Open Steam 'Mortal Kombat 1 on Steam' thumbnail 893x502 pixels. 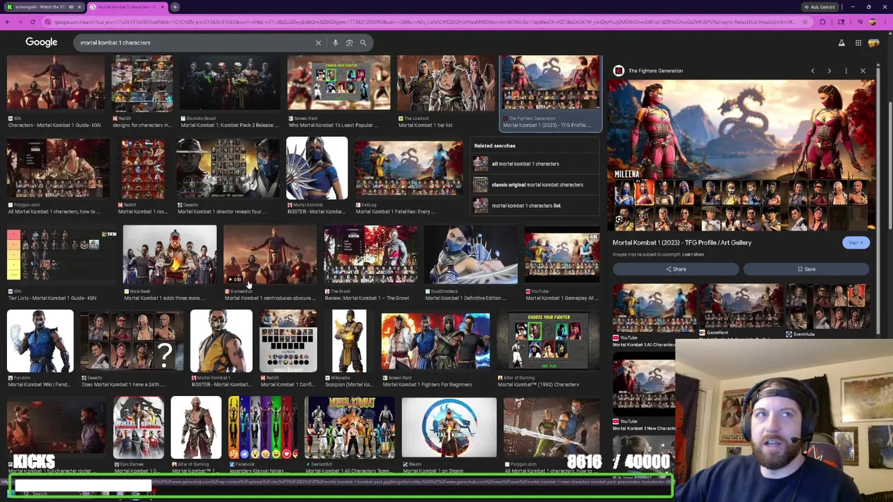(x=449, y=427)
